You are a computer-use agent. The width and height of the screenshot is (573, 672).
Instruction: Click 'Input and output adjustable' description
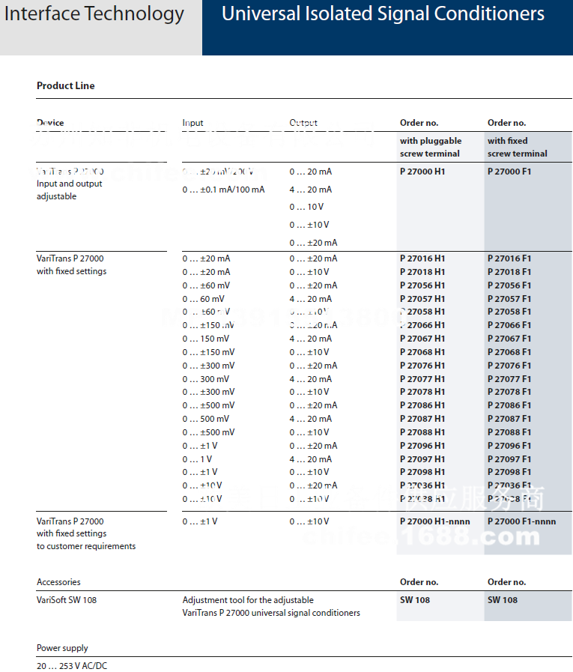(70, 190)
